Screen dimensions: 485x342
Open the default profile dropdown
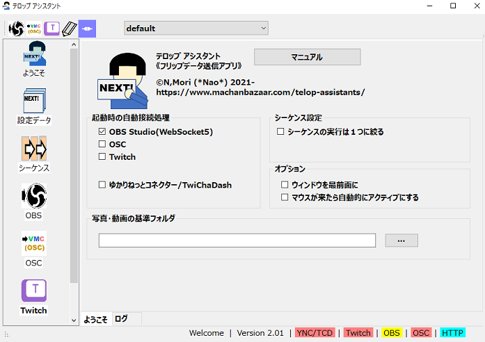pos(196,28)
